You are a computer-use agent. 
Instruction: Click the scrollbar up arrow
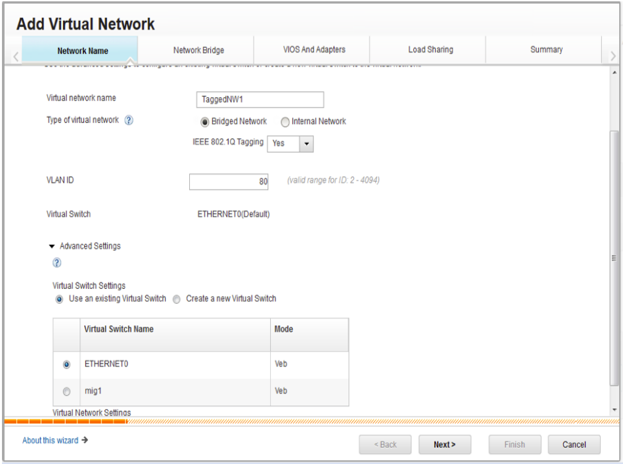tap(614, 72)
